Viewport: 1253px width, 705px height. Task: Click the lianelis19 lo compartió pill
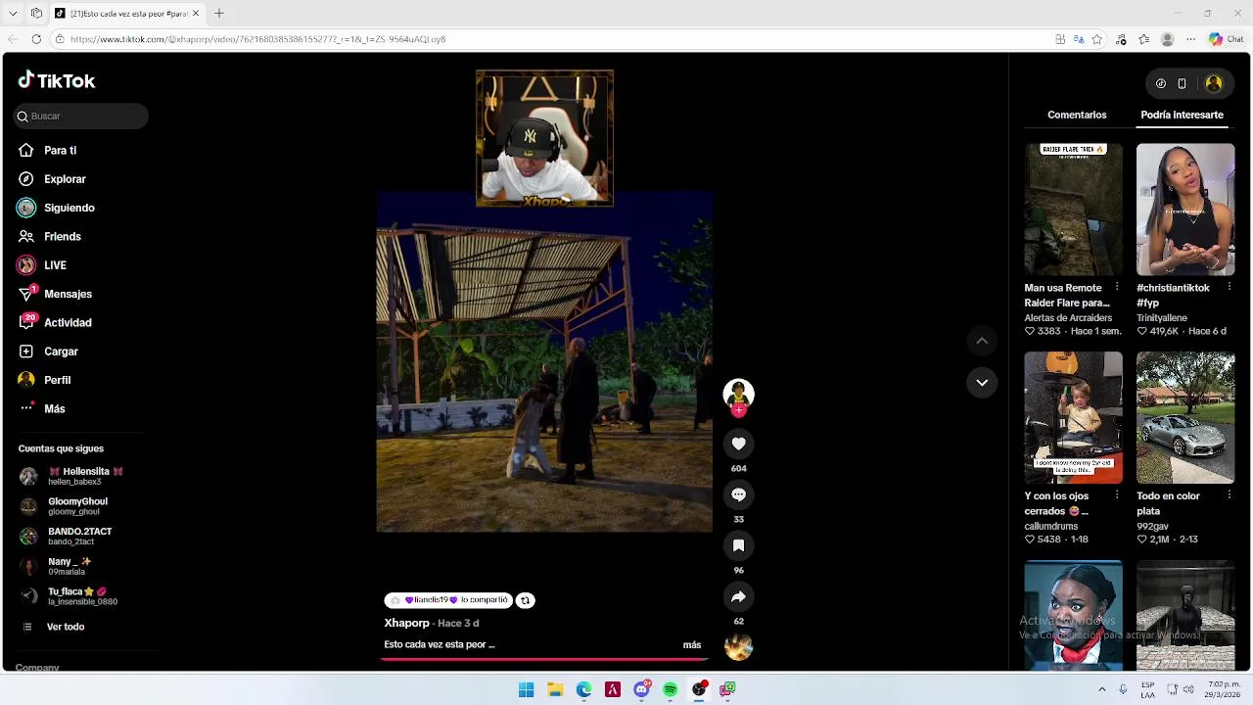pos(449,600)
